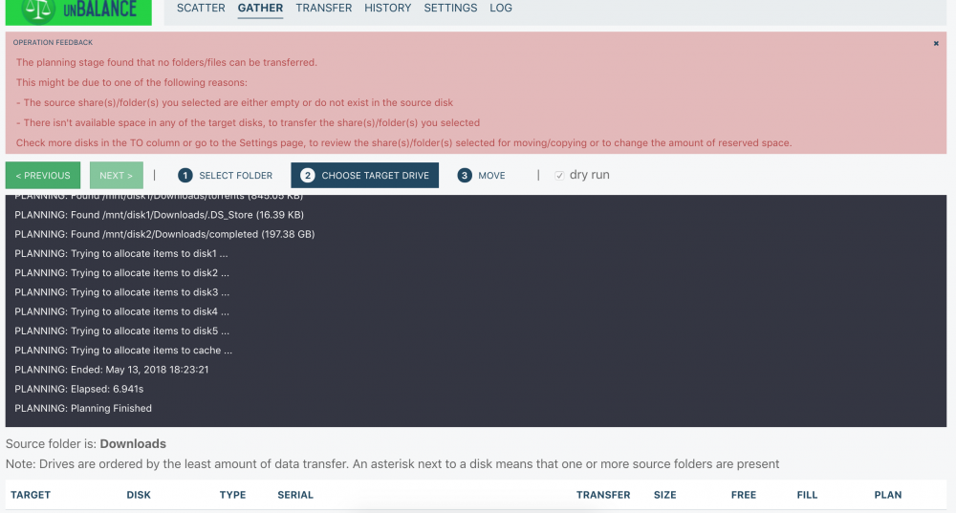
Task: Open the LOG tab
Action: pos(501,8)
